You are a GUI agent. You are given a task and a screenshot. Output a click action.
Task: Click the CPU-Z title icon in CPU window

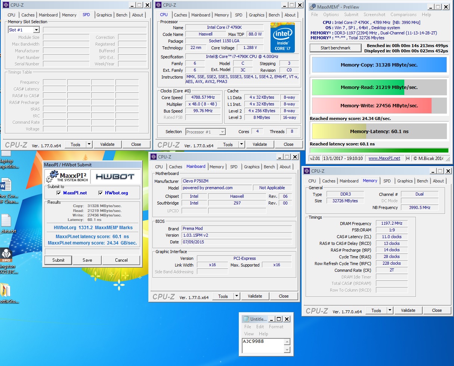click(158, 5)
